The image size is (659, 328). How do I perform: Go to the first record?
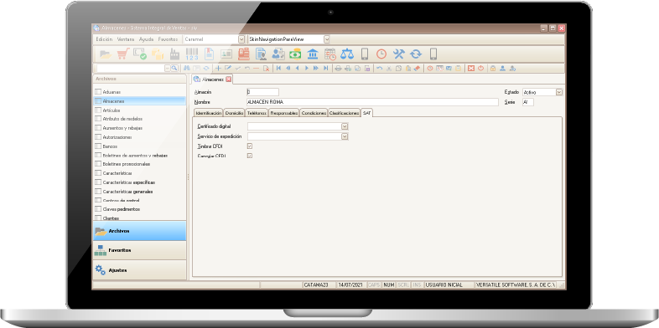[x=278, y=68]
